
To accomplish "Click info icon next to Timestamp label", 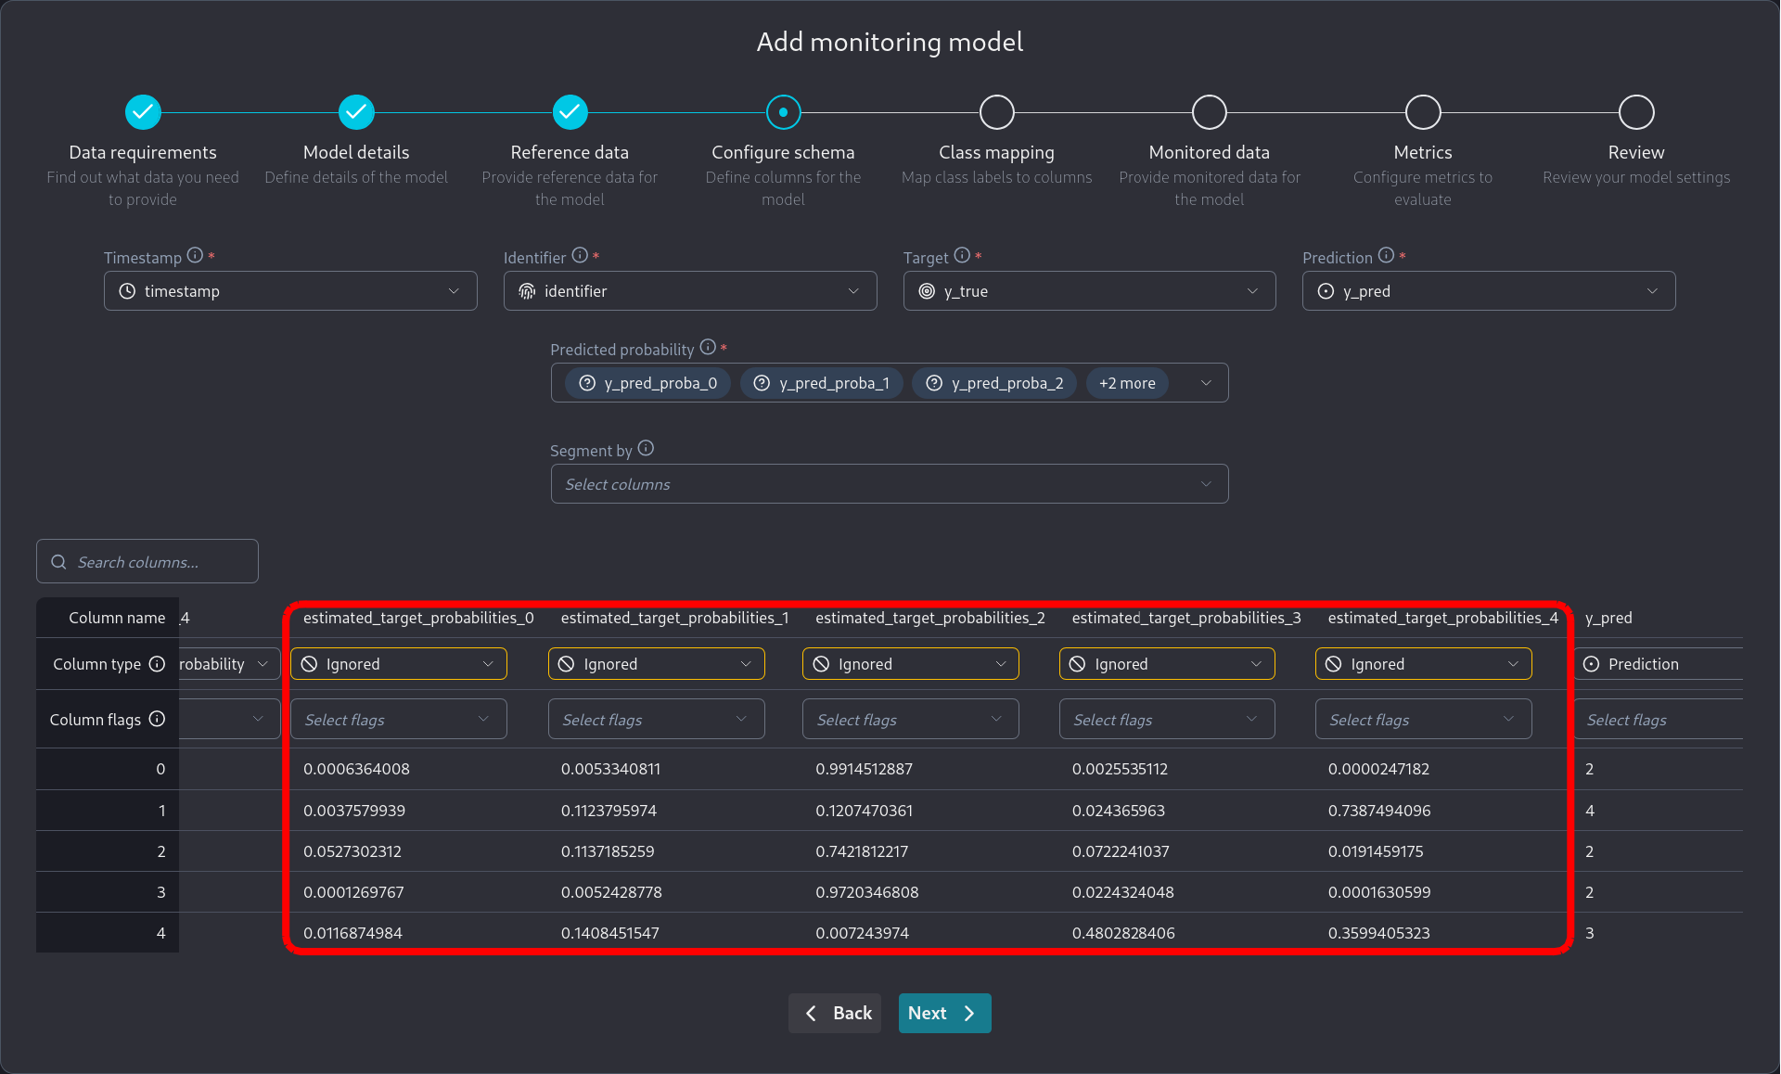I will tap(195, 255).
